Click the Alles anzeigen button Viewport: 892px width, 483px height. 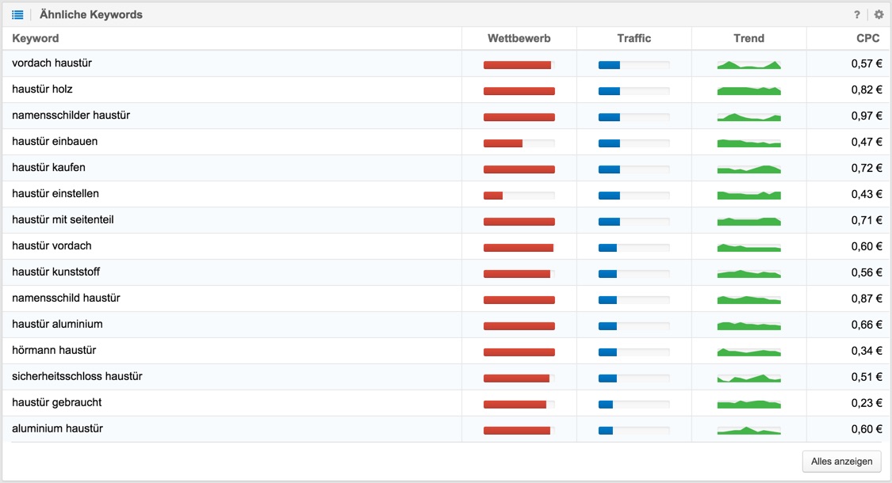[841, 462]
